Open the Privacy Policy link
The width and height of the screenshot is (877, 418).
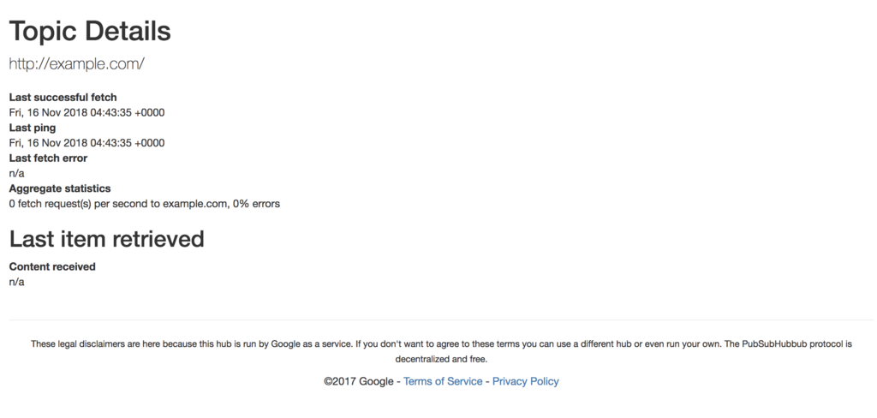[x=525, y=382]
